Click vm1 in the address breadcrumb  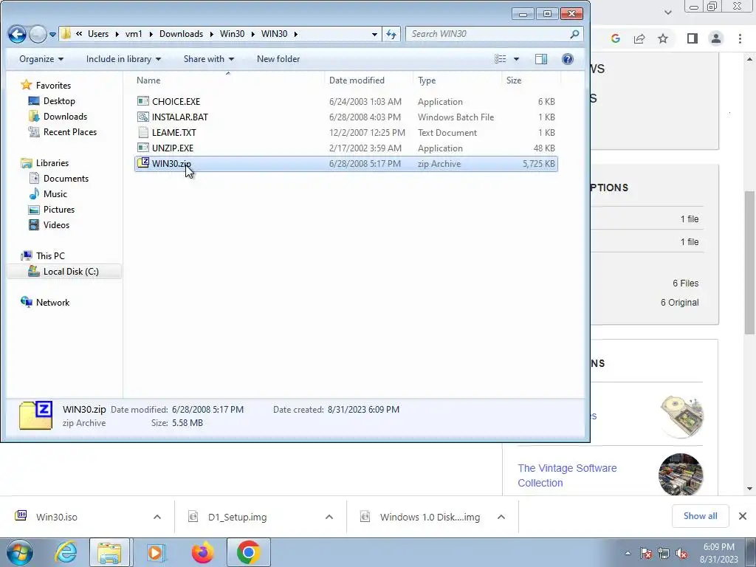[134, 34]
